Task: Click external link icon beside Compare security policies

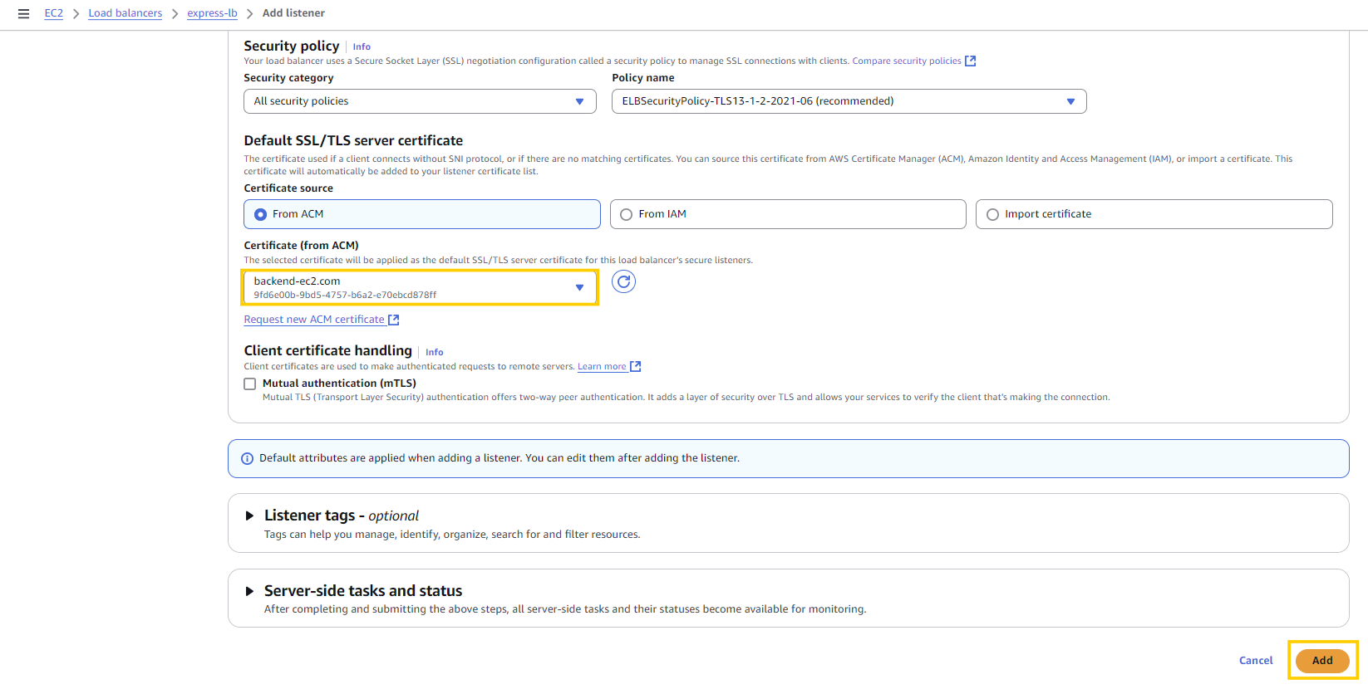Action: tap(970, 61)
